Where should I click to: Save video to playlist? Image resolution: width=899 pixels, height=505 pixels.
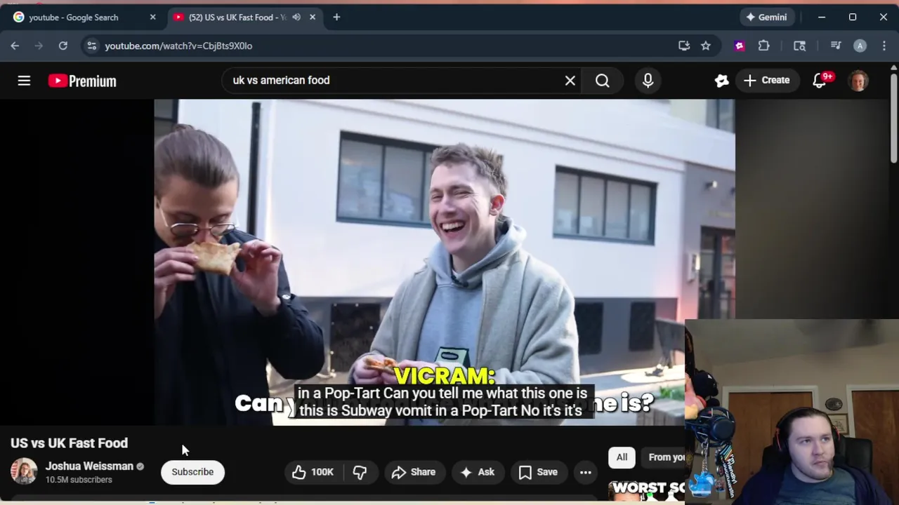tap(539, 472)
